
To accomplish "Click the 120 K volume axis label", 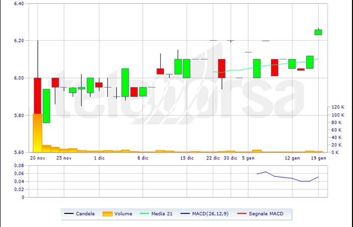I will (x=335, y=107).
